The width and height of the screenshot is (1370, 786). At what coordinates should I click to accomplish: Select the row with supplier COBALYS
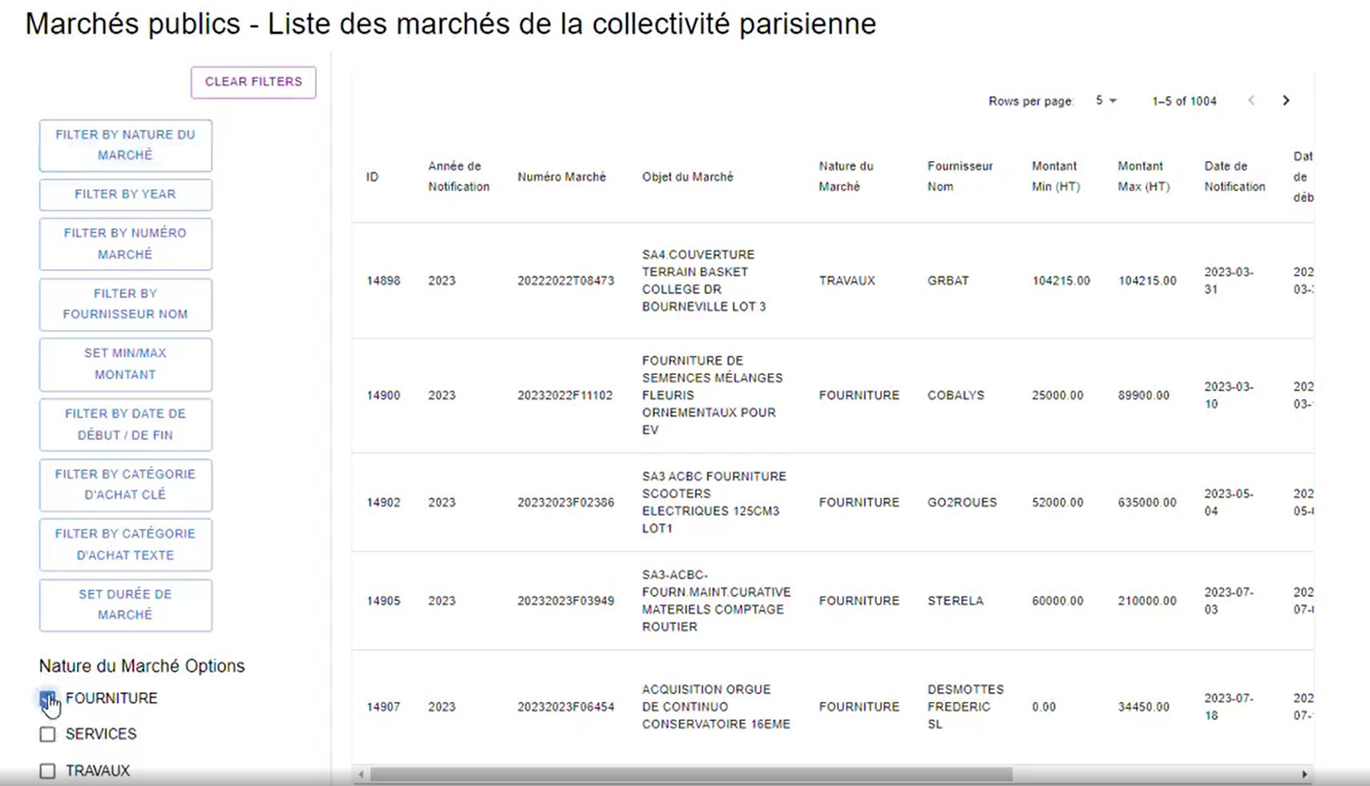click(955, 396)
